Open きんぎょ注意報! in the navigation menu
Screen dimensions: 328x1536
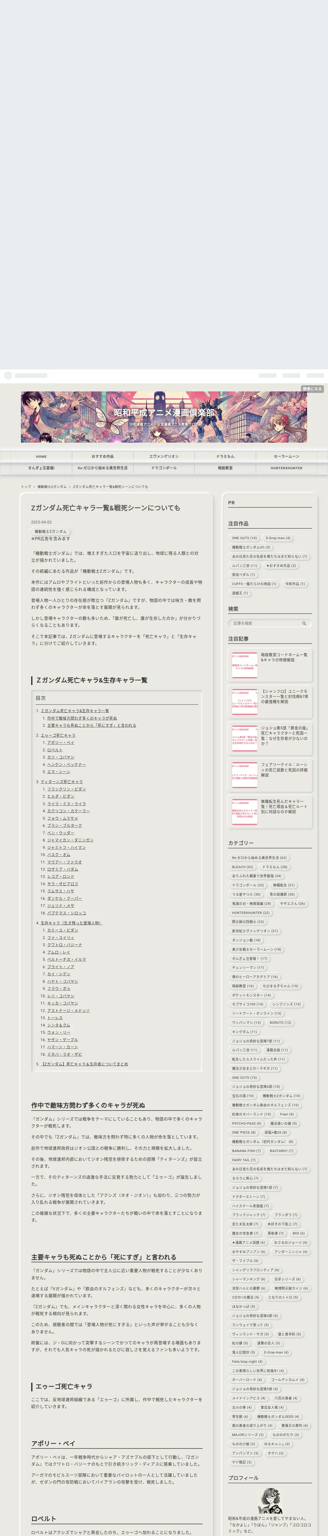pyautogui.click(x=41, y=468)
